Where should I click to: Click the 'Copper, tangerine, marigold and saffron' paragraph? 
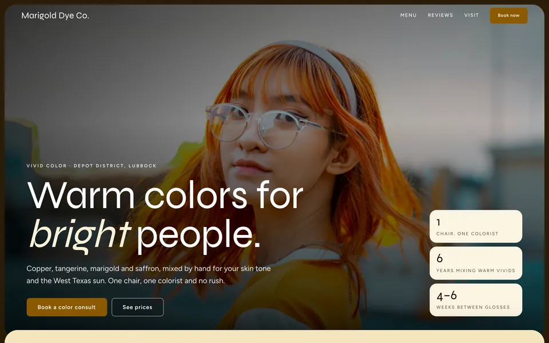coord(149,274)
